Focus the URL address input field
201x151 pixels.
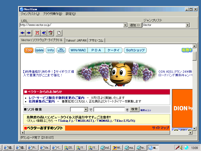coord(72,25)
